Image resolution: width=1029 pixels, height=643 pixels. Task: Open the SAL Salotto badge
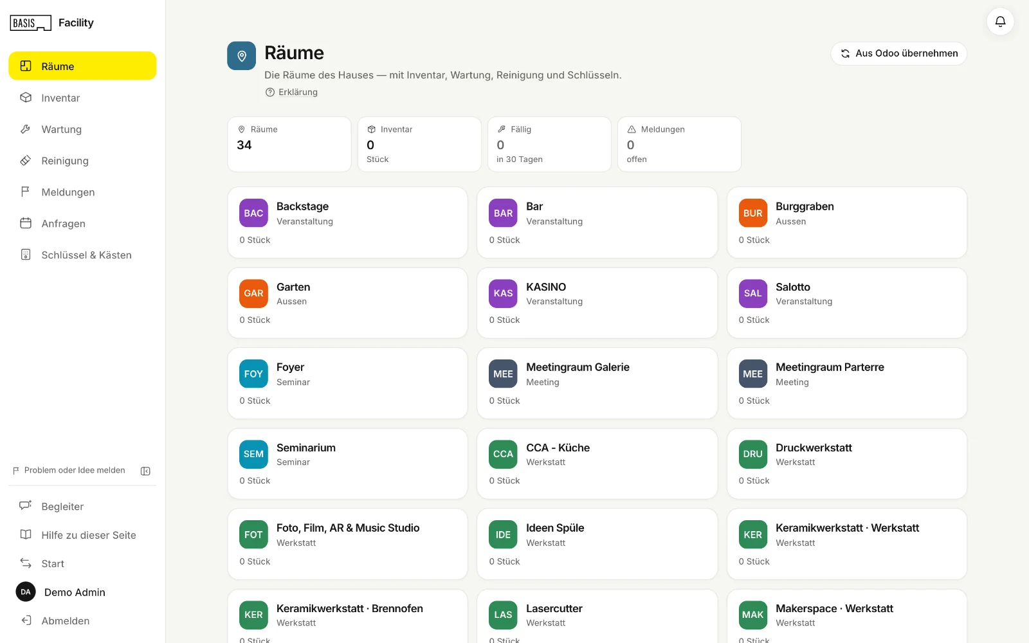pyautogui.click(x=752, y=293)
